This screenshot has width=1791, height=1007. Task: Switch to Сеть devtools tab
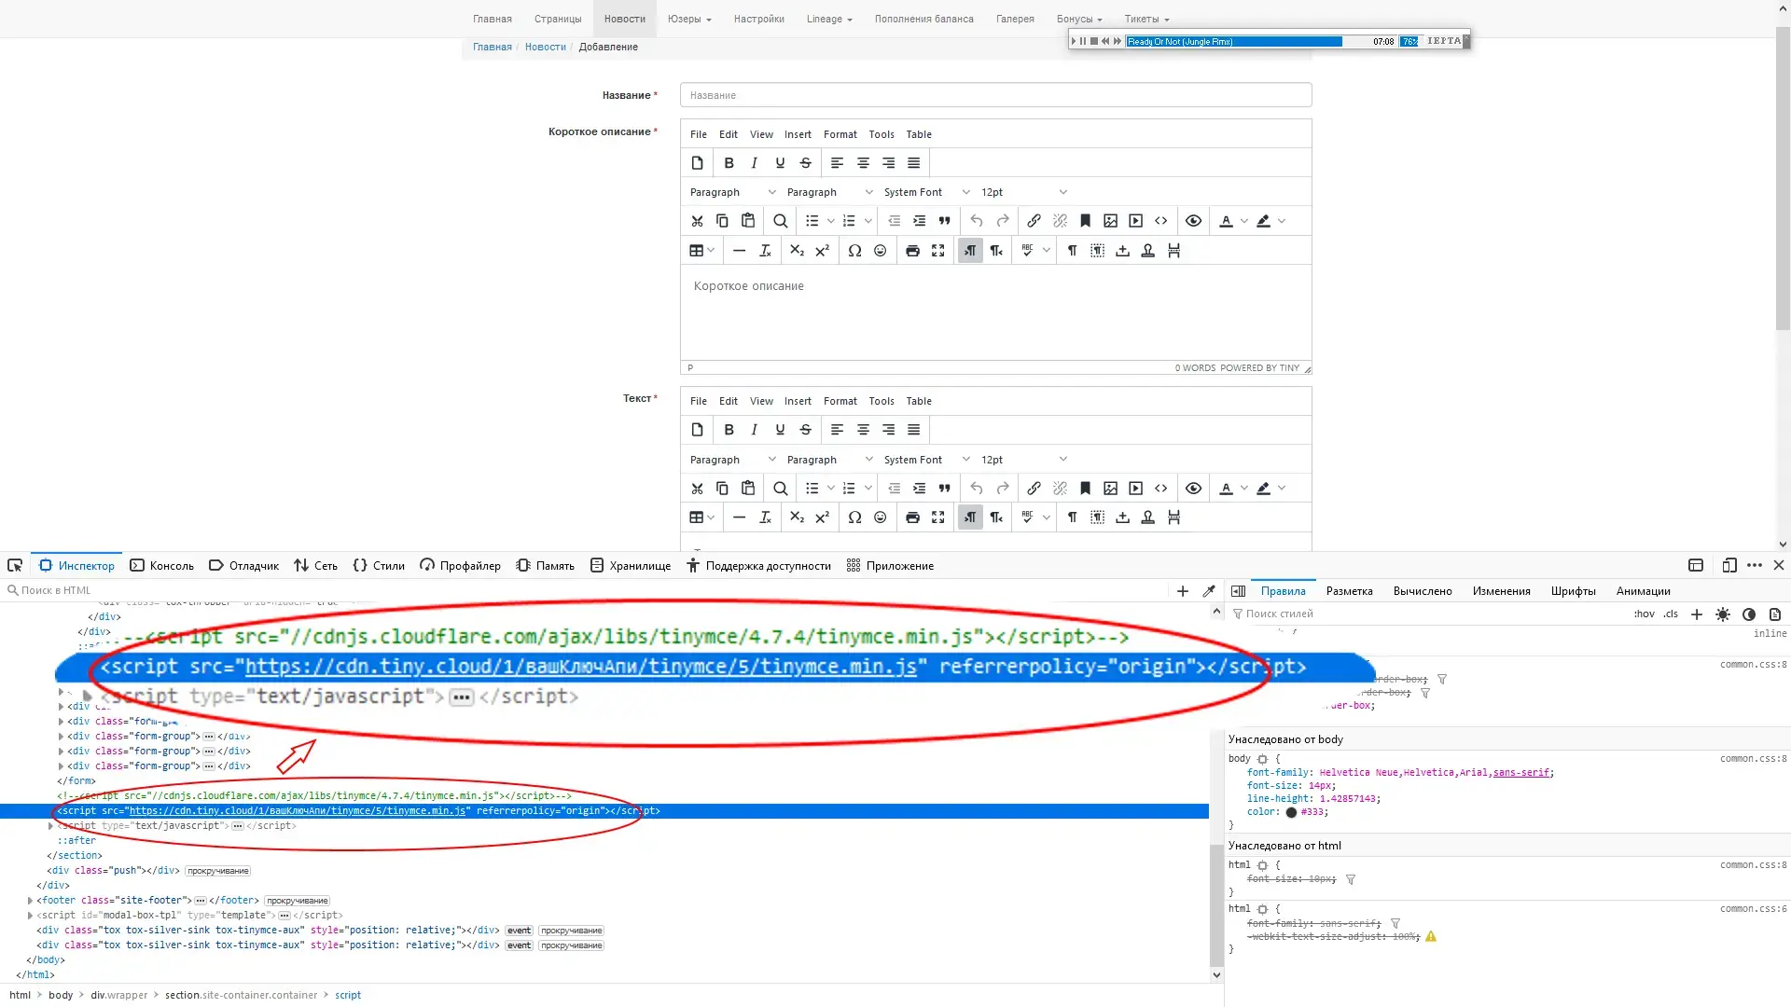315,566
